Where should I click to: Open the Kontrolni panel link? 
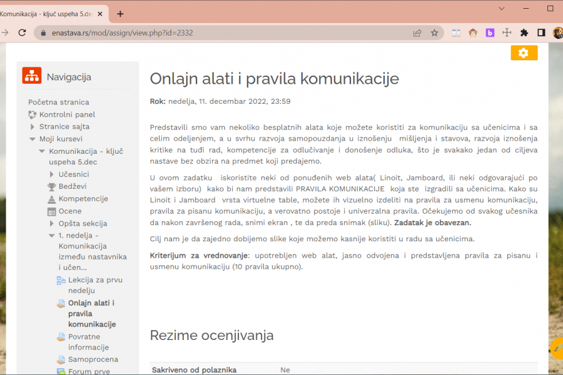(67, 114)
